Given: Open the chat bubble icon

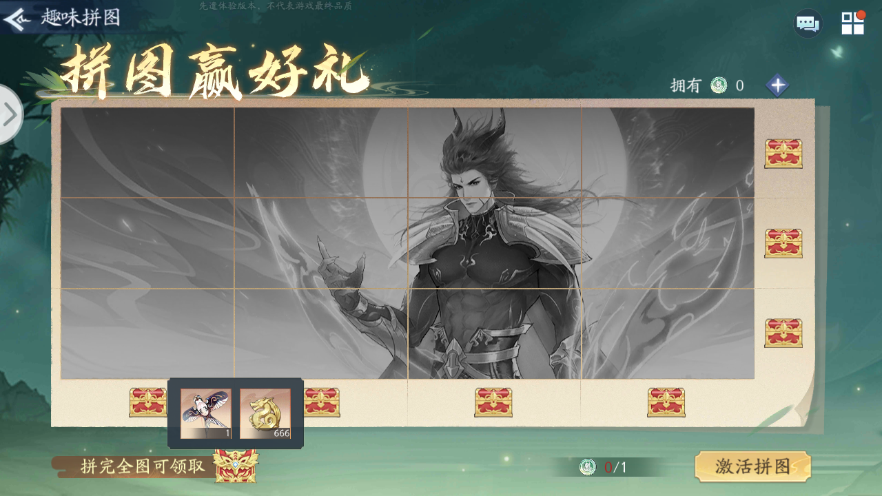Looking at the screenshot, I should [808, 24].
